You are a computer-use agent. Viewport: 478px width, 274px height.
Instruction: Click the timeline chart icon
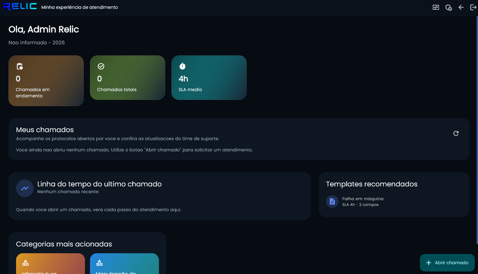tap(25, 188)
